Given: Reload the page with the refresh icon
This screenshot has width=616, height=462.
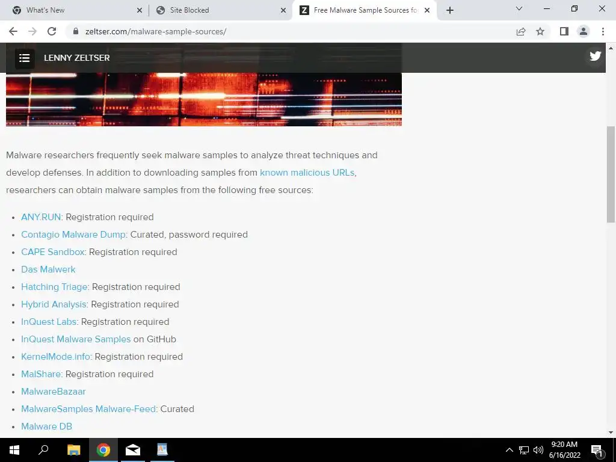Looking at the screenshot, I should (52, 31).
